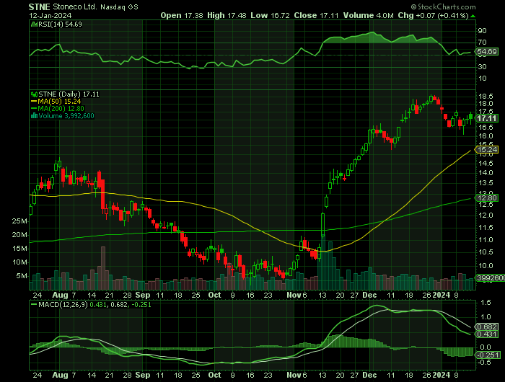Viewport: 505px width, 382px height.
Task: Click the green line swatch for MA(200)
Action: pyautogui.click(x=34, y=109)
